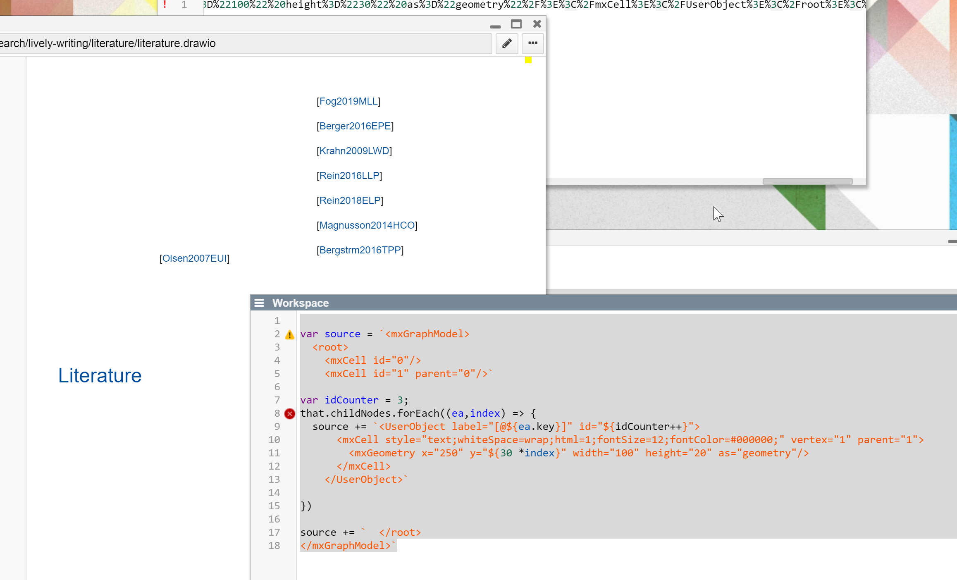The image size is (957, 580).
Task: Close the literature.drawio window
Action: [x=537, y=24]
